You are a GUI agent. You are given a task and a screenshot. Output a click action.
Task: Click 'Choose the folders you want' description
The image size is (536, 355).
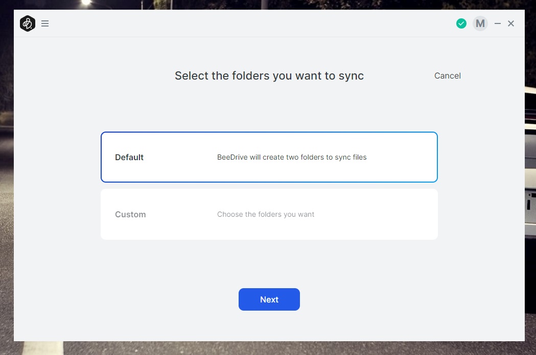[266, 214]
